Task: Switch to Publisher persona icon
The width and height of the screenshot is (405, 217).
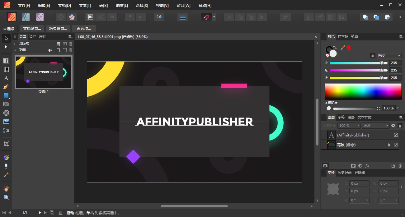Action: click(12, 17)
